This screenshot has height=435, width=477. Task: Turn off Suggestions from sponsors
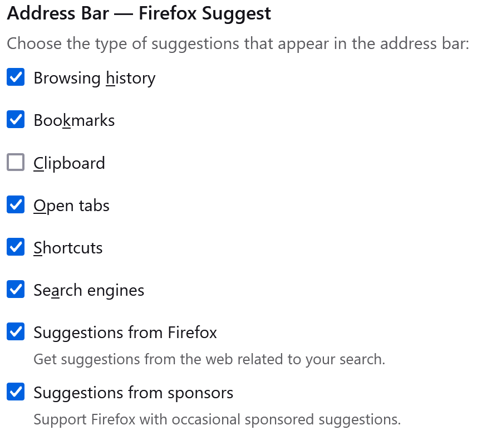(x=16, y=392)
